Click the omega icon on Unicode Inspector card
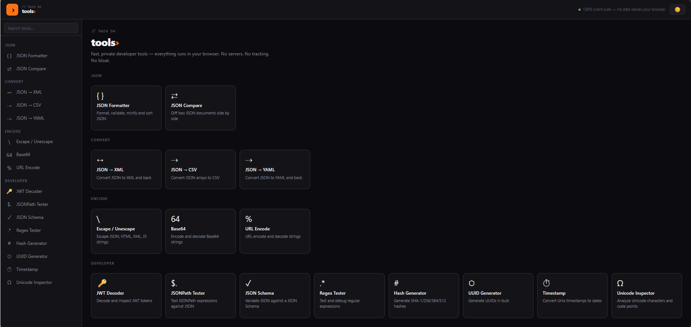 [x=620, y=283]
